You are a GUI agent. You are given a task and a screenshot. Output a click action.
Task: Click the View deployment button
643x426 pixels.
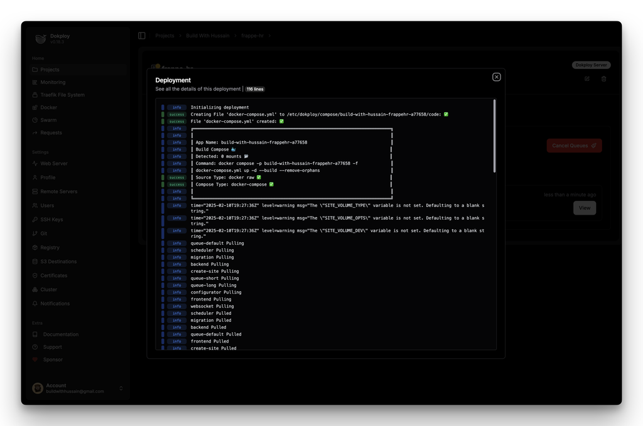click(x=584, y=208)
